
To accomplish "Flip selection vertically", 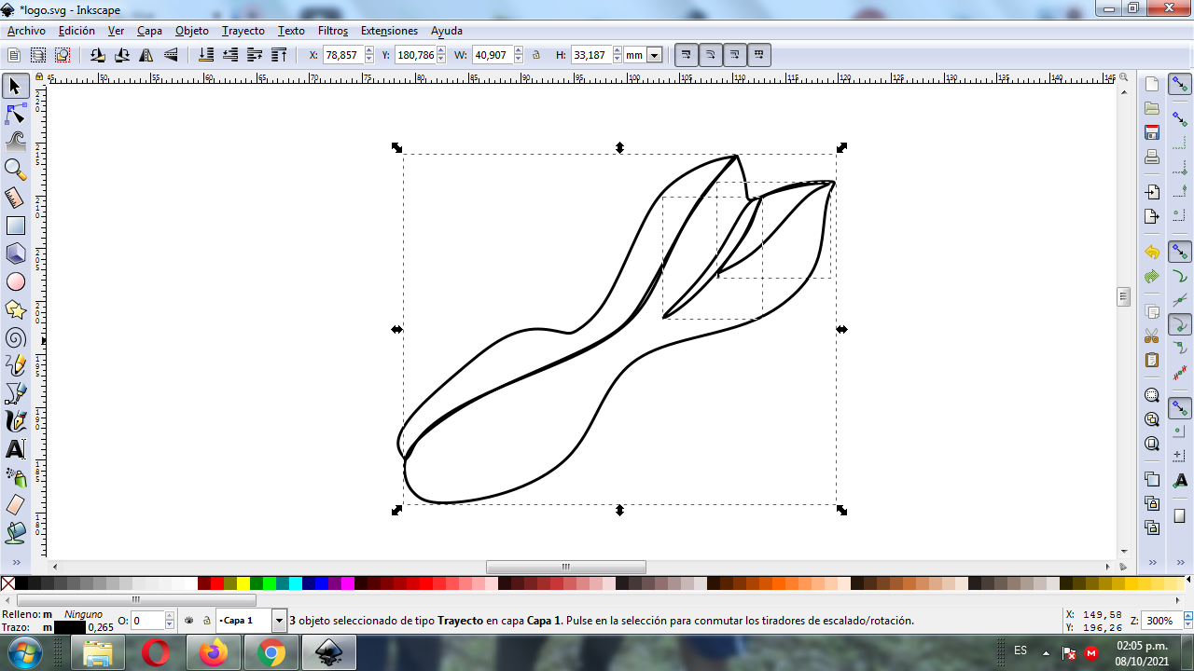I will coord(171,56).
